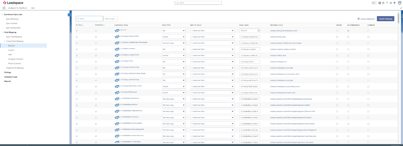Image resolution: width=403 pixels, height=146 pixels.
Task: Uncheck Active checkbox for DU LS ID row
Action: pyautogui.click(x=77, y=31)
